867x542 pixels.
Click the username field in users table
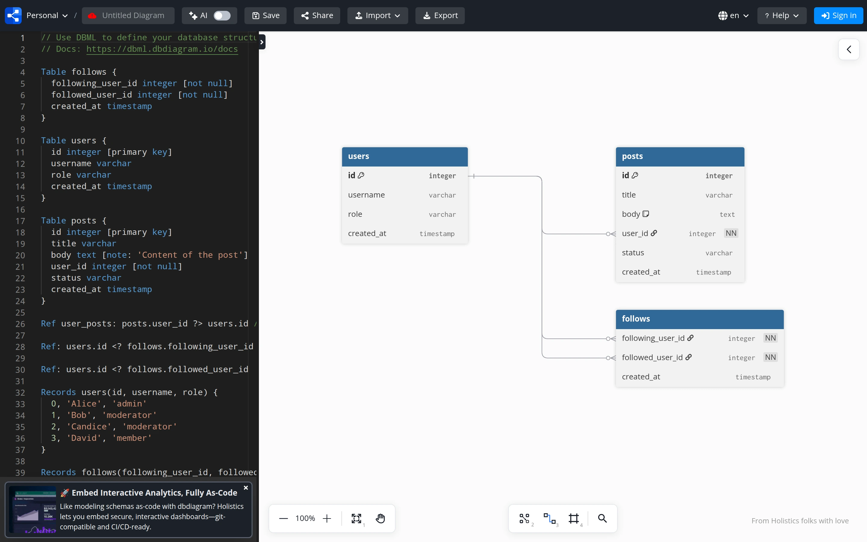click(x=405, y=195)
